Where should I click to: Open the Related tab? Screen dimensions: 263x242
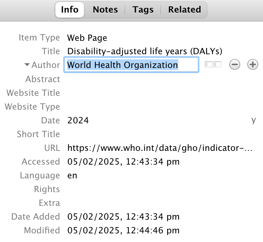point(184,10)
